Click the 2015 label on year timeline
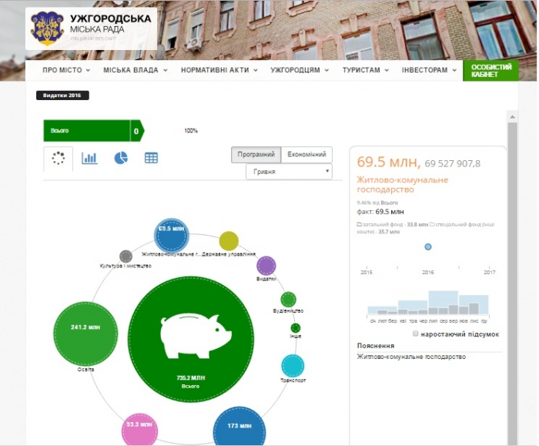539x446 pixels. [367, 273]
